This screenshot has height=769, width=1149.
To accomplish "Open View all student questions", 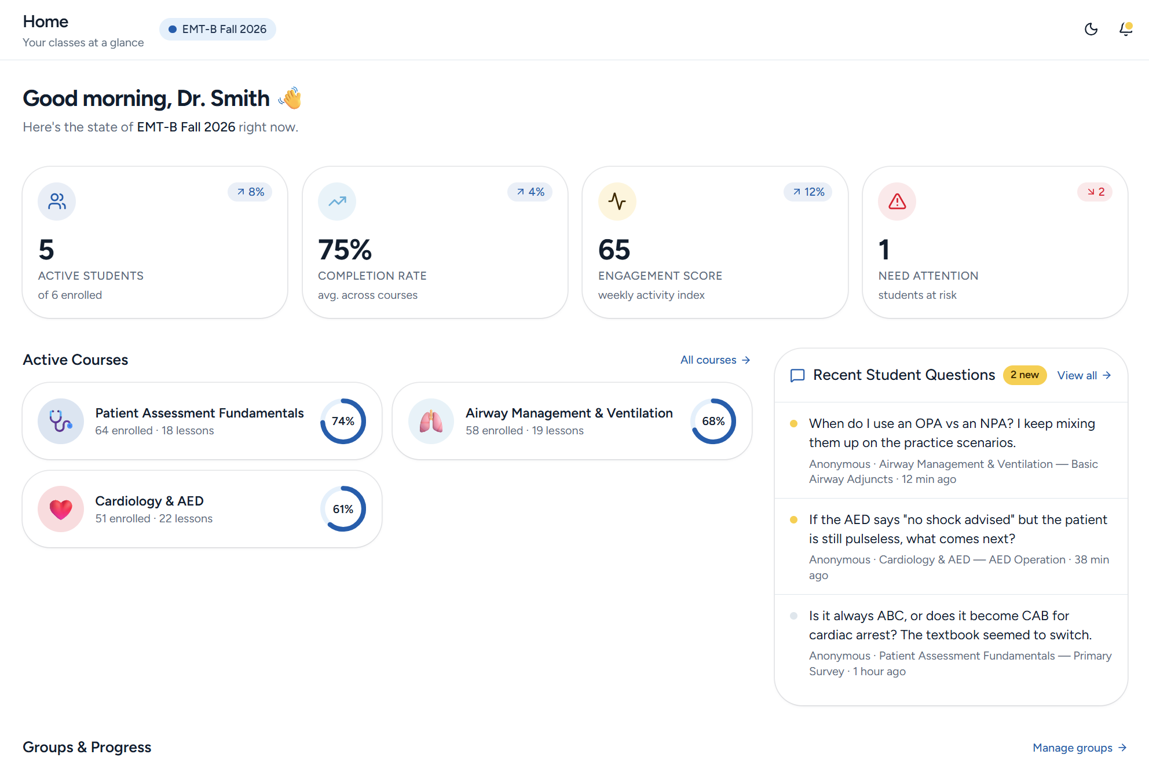I will click(1084, 375).
